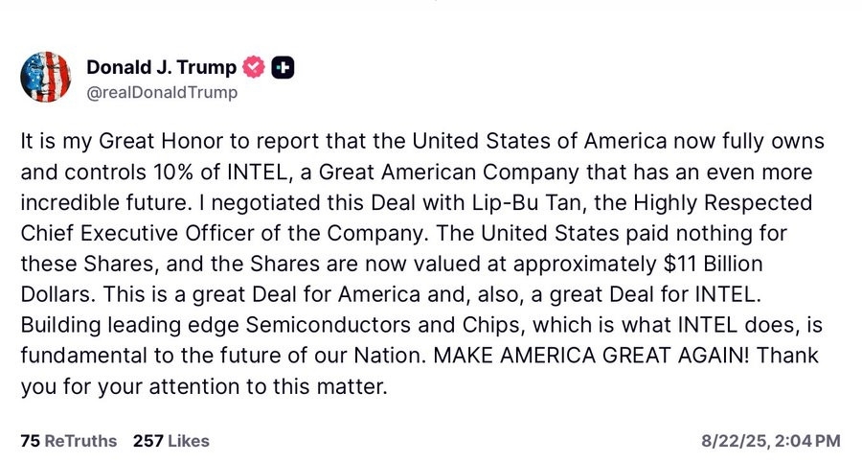Click the black plus badge beside the name
The image size is (862, 462).
tap(283, 67)
